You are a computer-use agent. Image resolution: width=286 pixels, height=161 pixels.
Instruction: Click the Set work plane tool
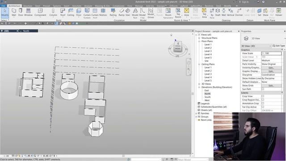coord(259,13)
